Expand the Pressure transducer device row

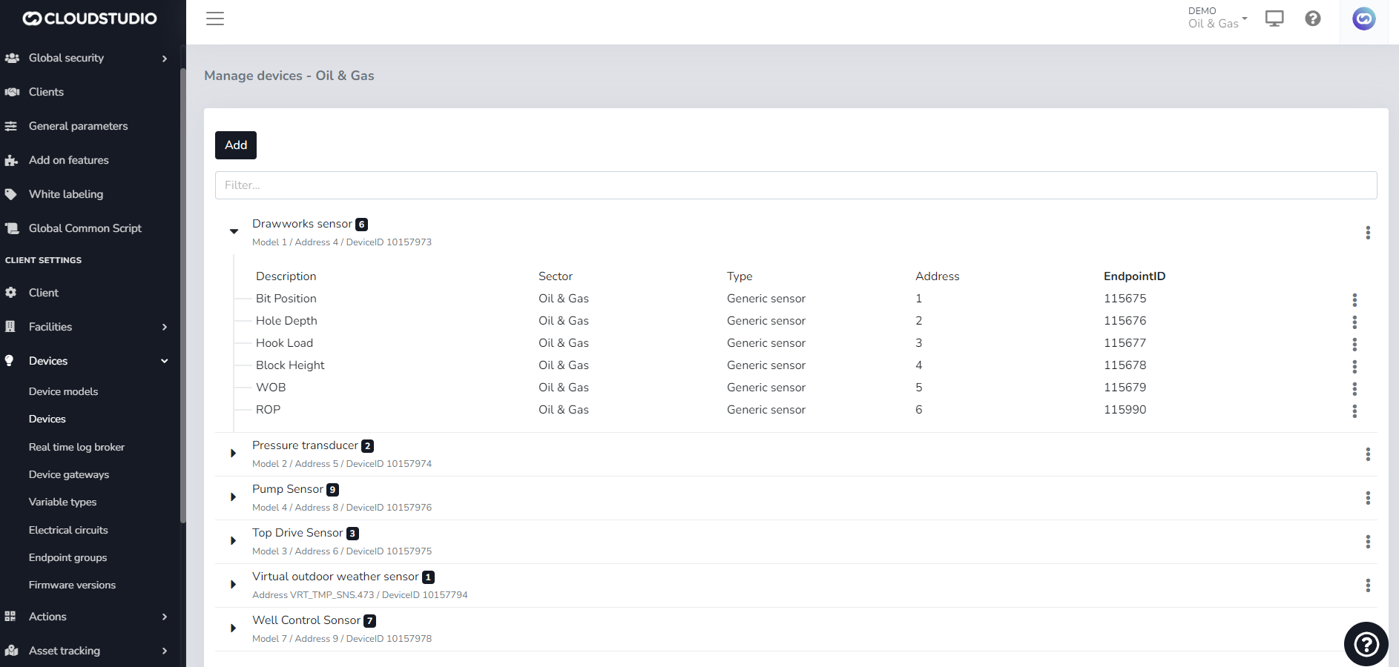point(234,453)
